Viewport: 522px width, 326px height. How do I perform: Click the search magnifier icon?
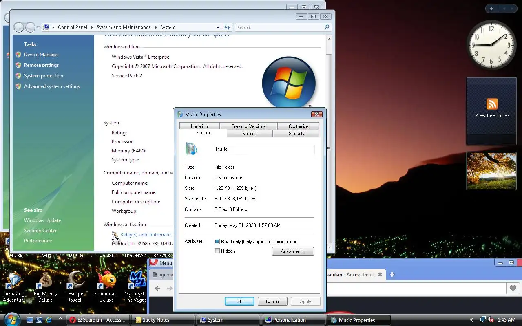(327, 27)
